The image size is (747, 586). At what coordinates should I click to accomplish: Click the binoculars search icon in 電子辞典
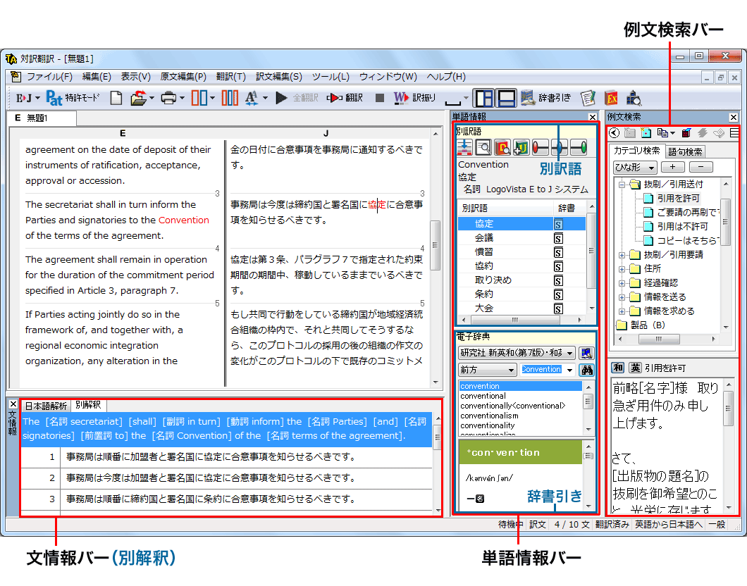tap(586, 370)
